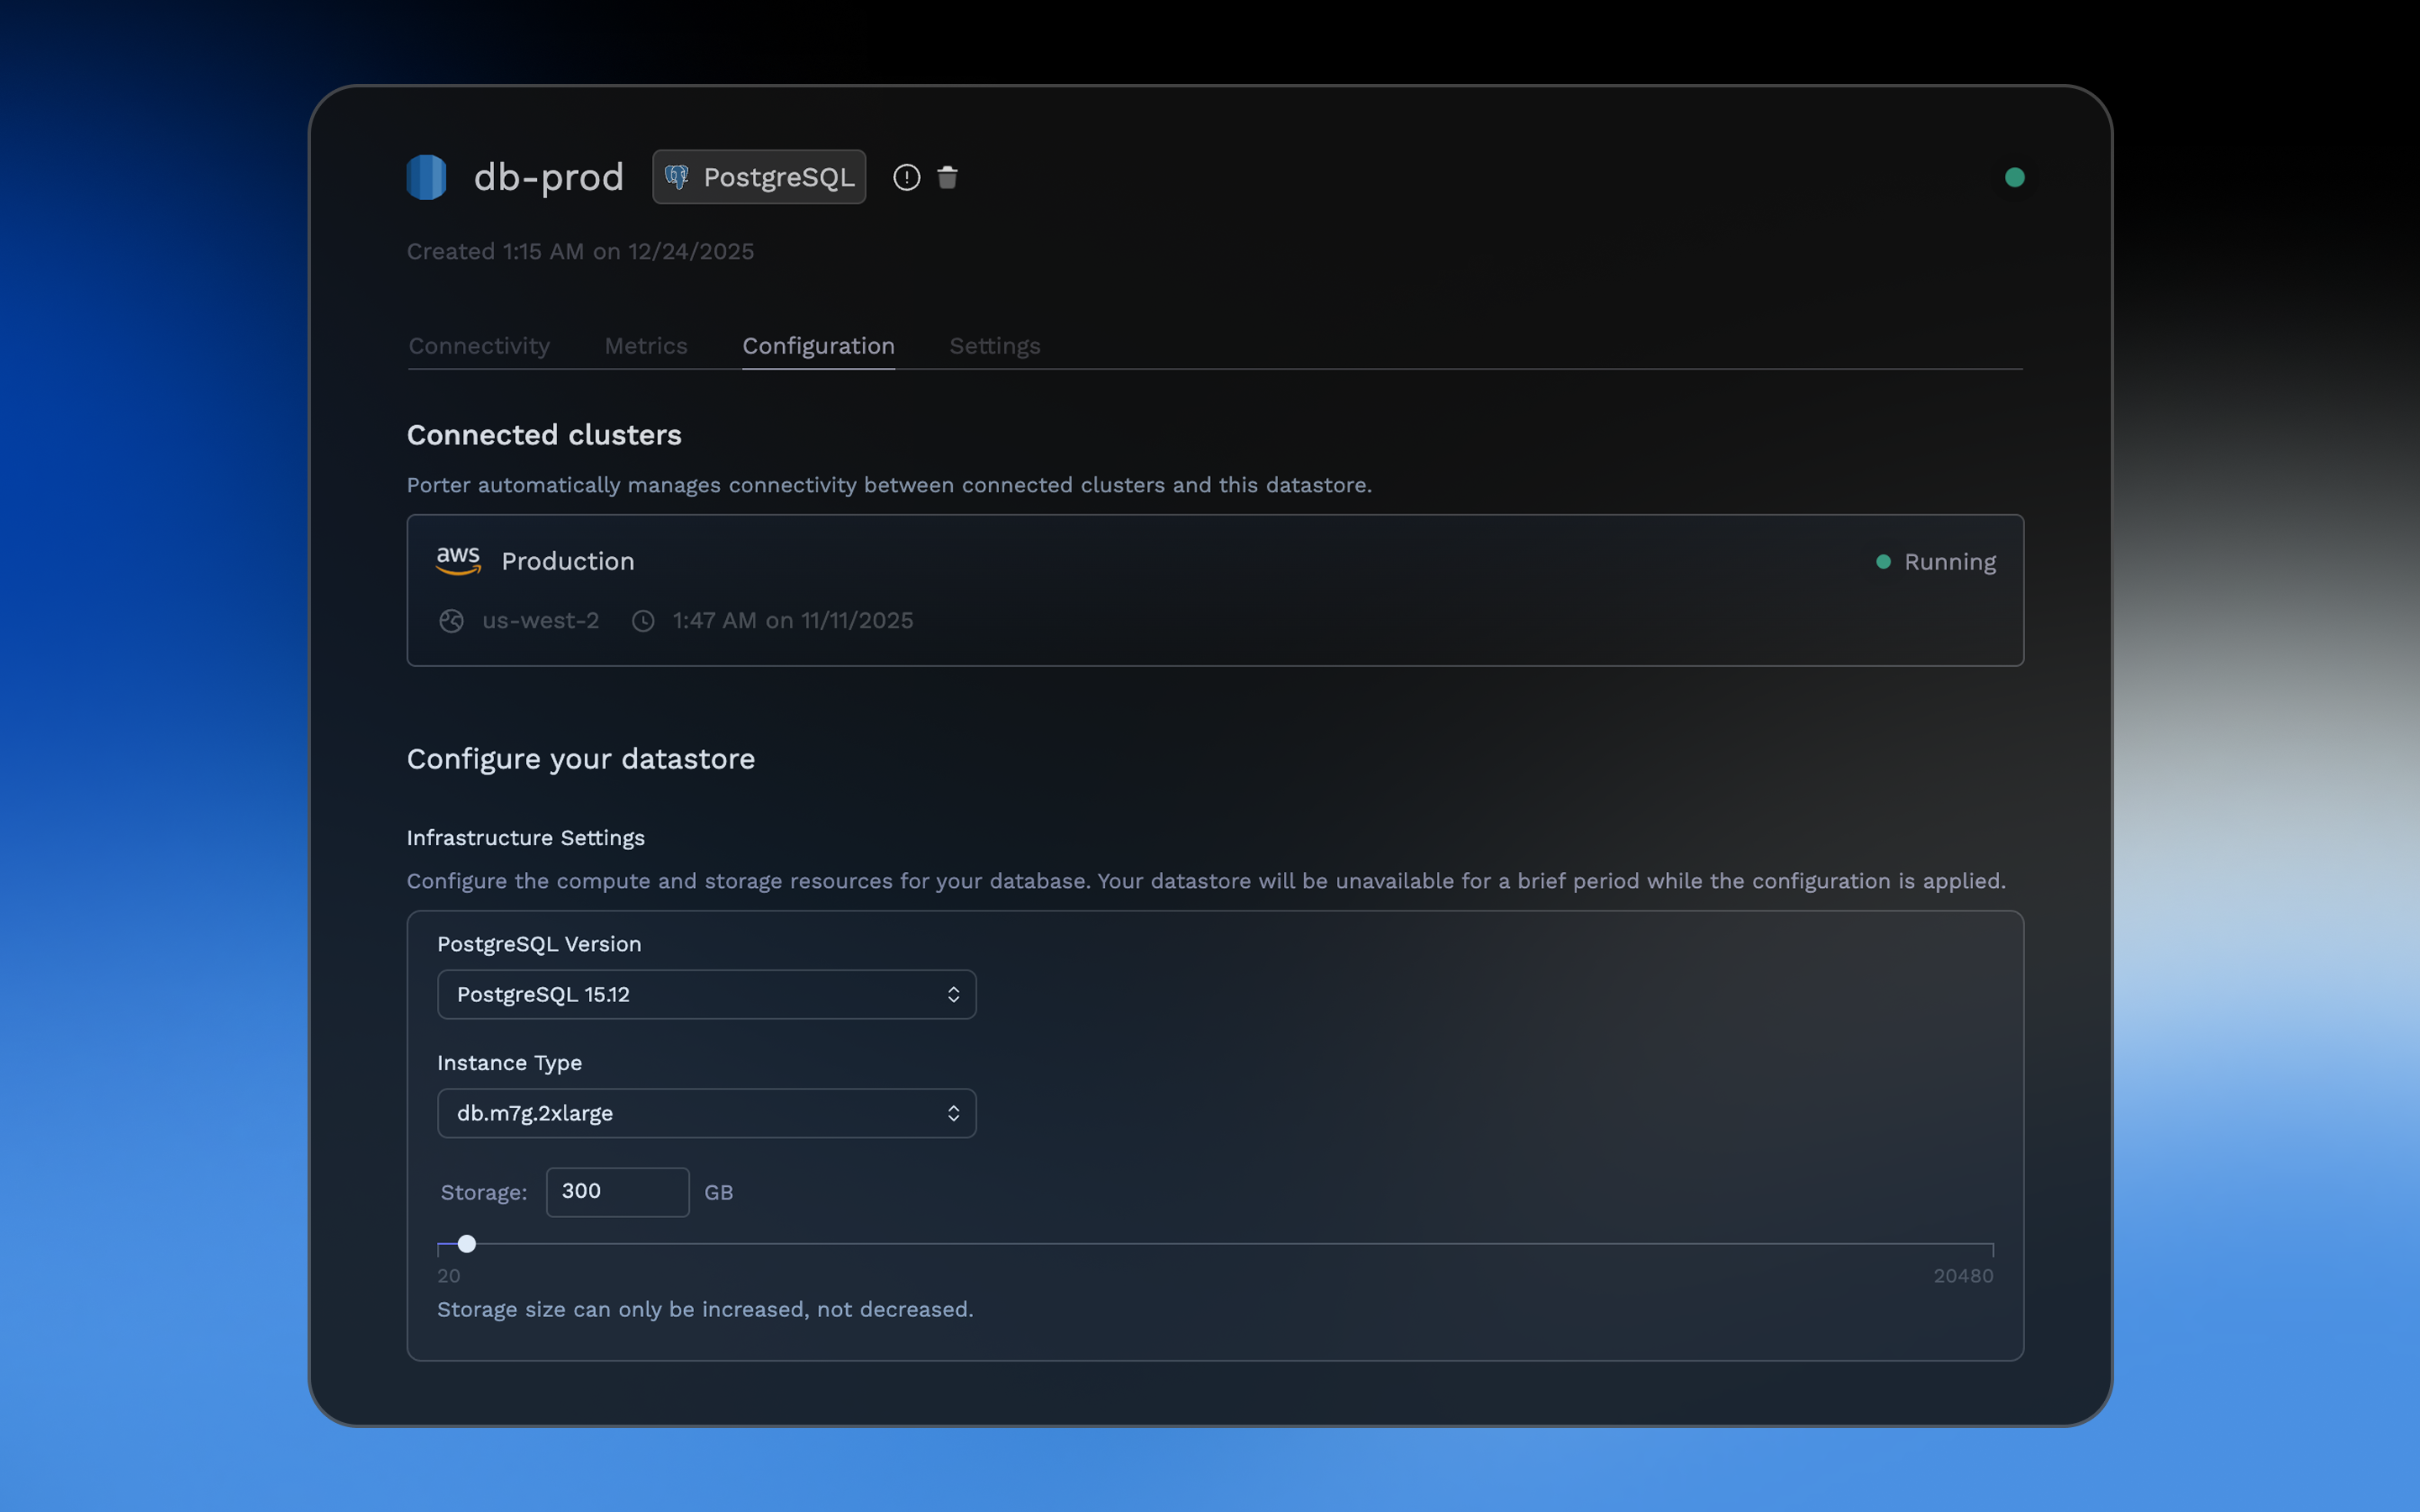Open the Instance Type dropdown
Screen dimensions: 2420x1512
coord(706,1113)
